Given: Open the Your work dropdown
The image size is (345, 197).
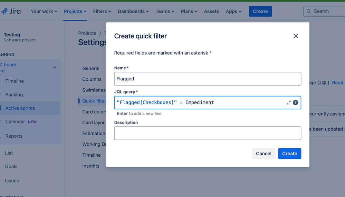Looking at the screenshot, I should pos(44,11).
